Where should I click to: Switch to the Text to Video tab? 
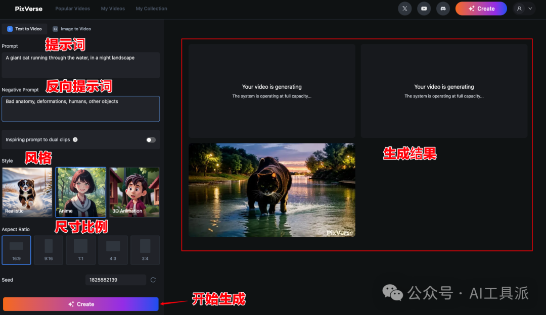pyautogui.click(x=24, y=29)
